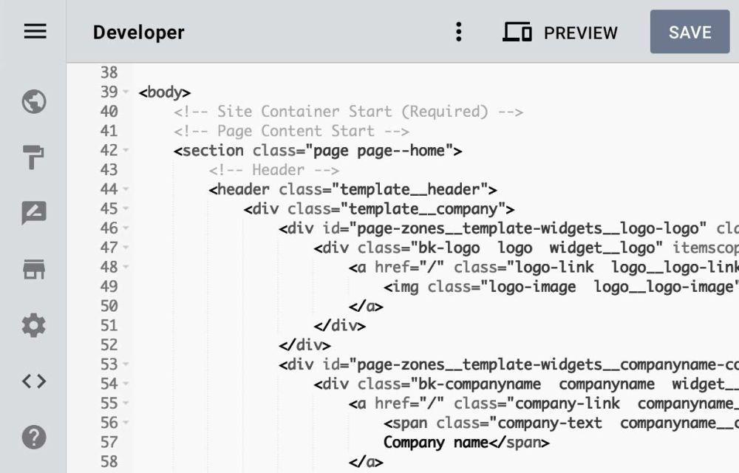Collapse the header element on line 44

[x=126, y=189]
